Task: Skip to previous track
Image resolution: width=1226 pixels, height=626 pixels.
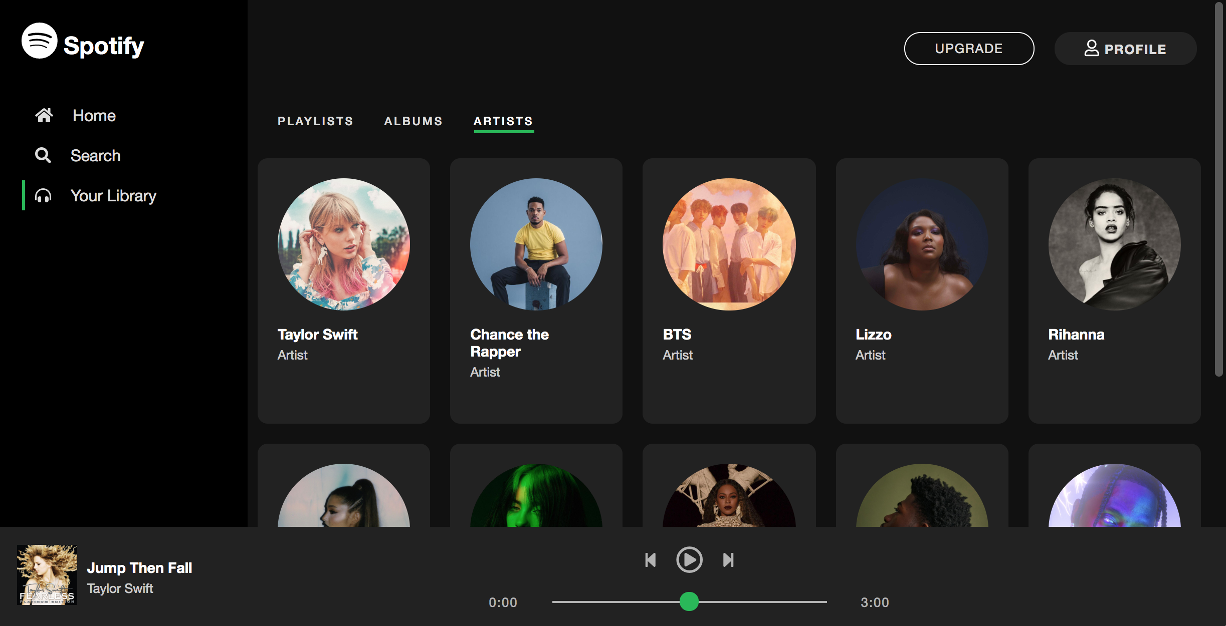Action: coord(651,560)
